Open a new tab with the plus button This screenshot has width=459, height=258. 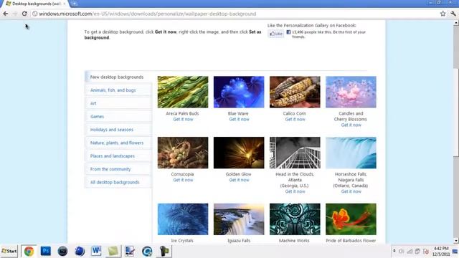pos(74,4)
